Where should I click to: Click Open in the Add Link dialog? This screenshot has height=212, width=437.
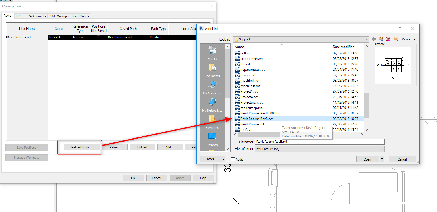pos(367,159)
